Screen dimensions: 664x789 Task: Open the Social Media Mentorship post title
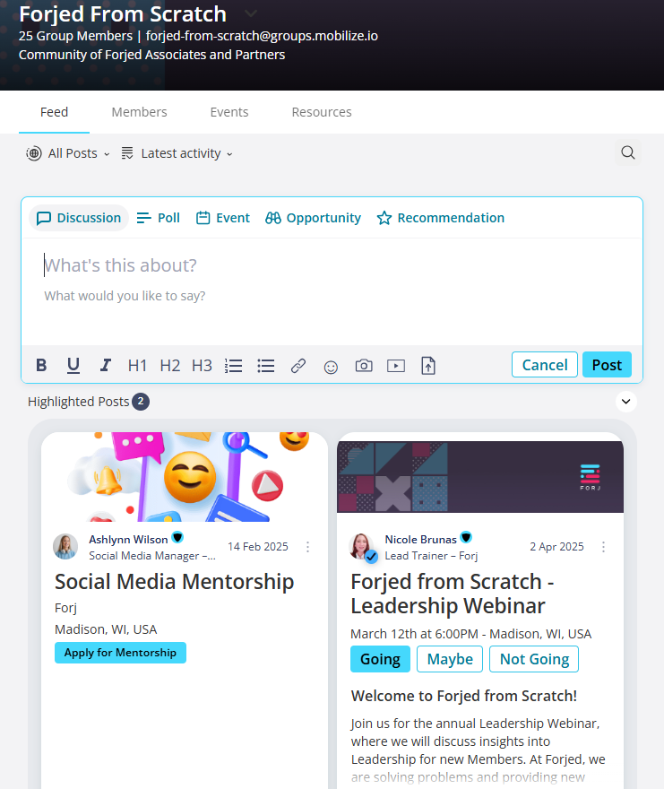pos(174,582)
